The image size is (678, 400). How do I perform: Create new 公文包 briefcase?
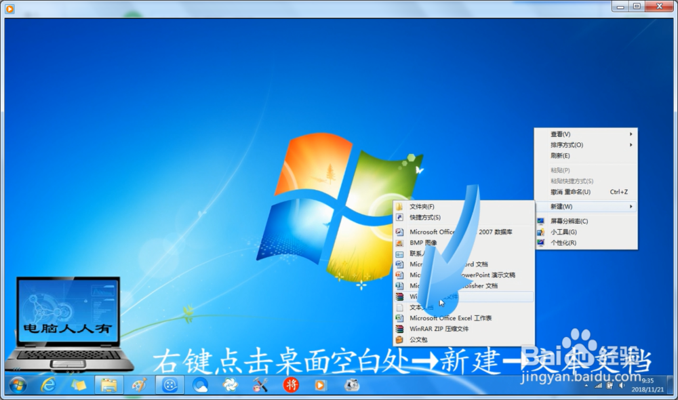coord(464,340)
